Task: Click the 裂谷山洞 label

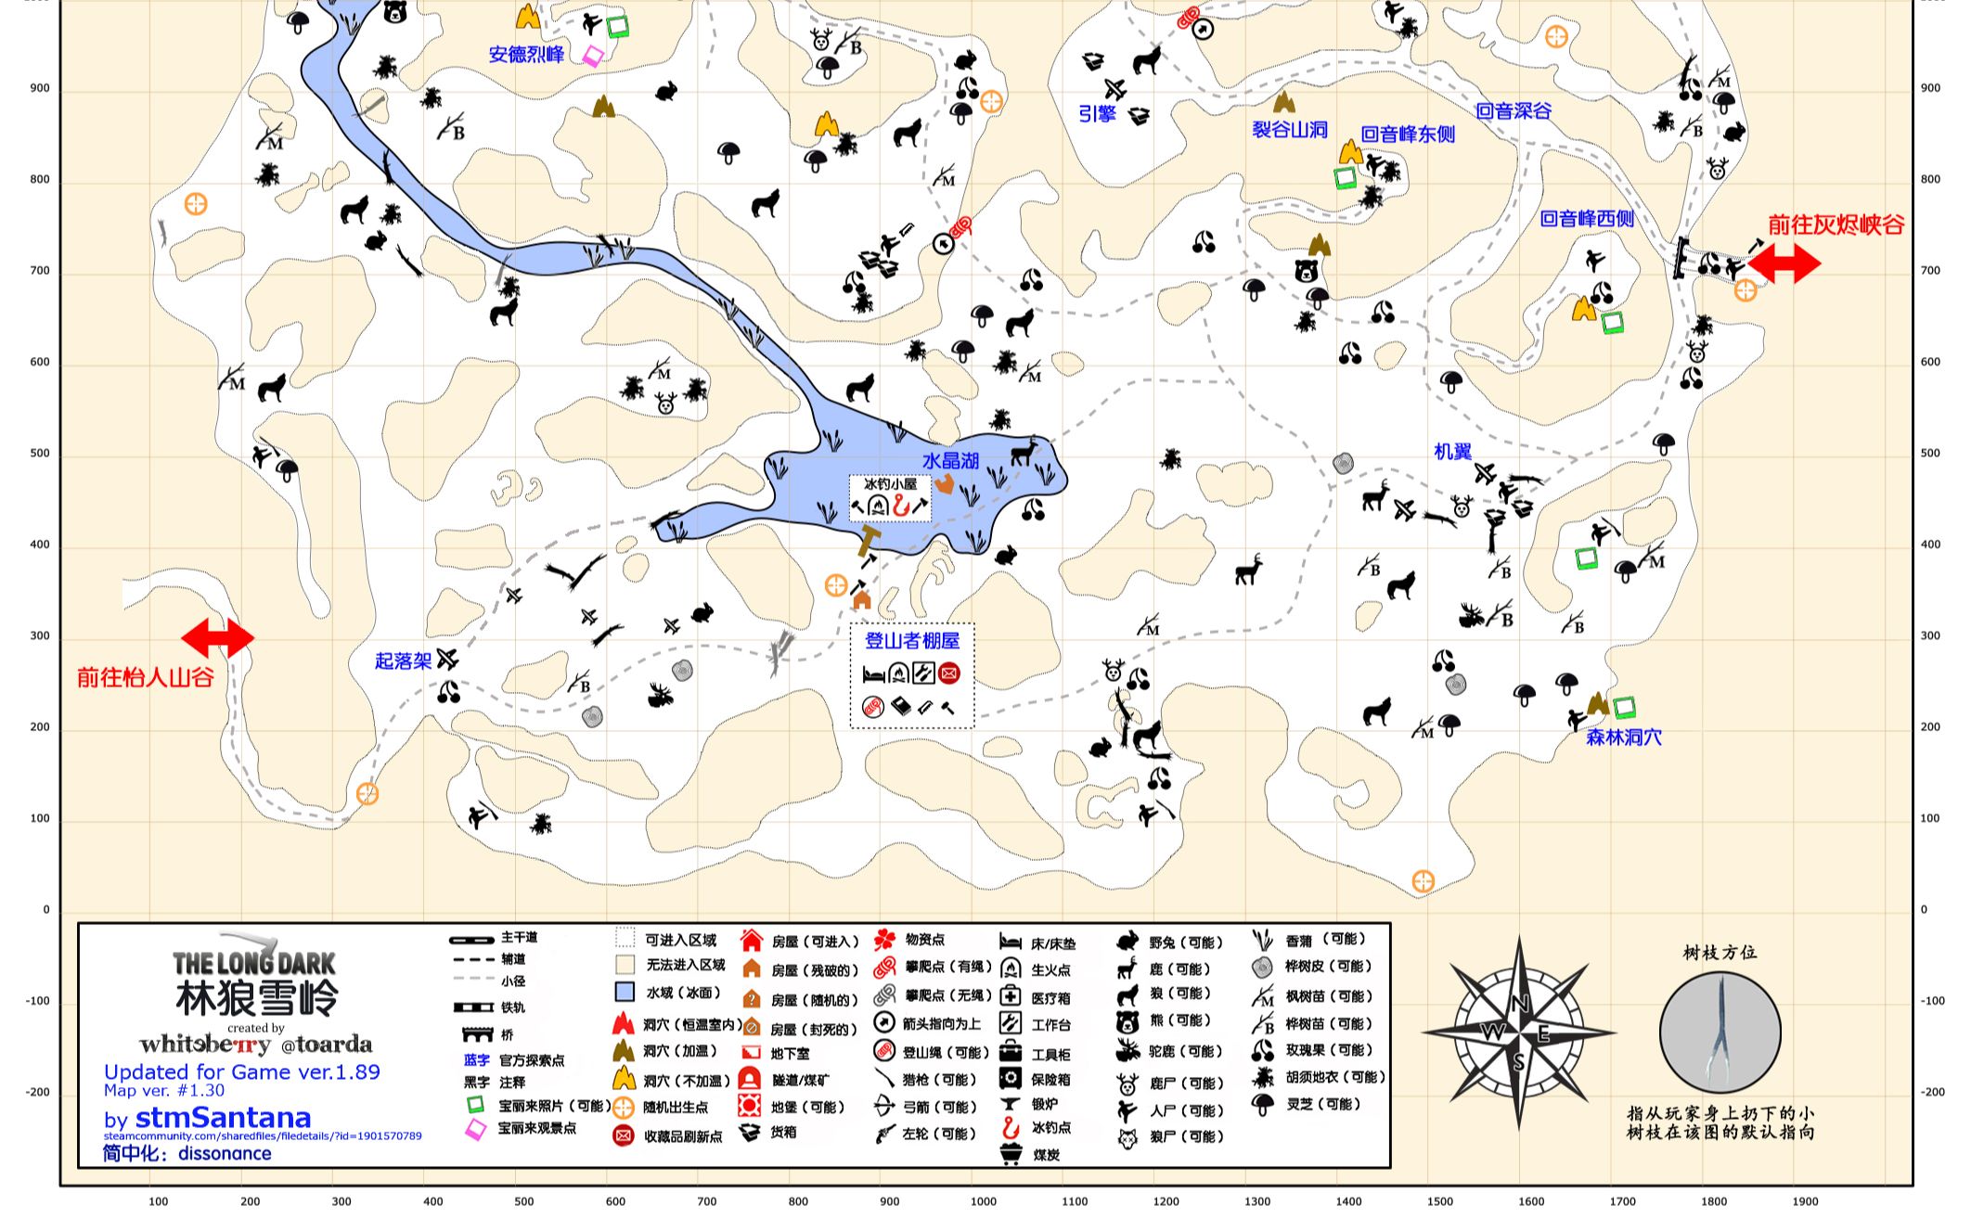Action: coord(1290,130)
